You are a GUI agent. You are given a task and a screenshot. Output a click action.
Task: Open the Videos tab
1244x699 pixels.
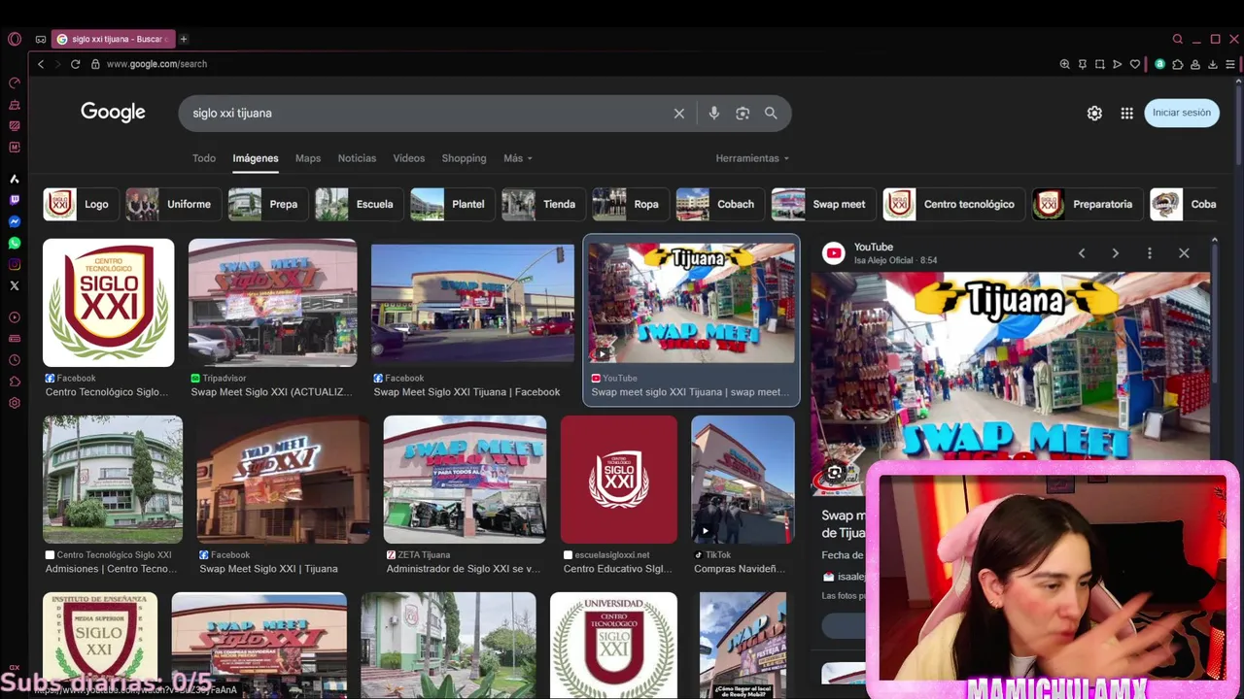409,158
